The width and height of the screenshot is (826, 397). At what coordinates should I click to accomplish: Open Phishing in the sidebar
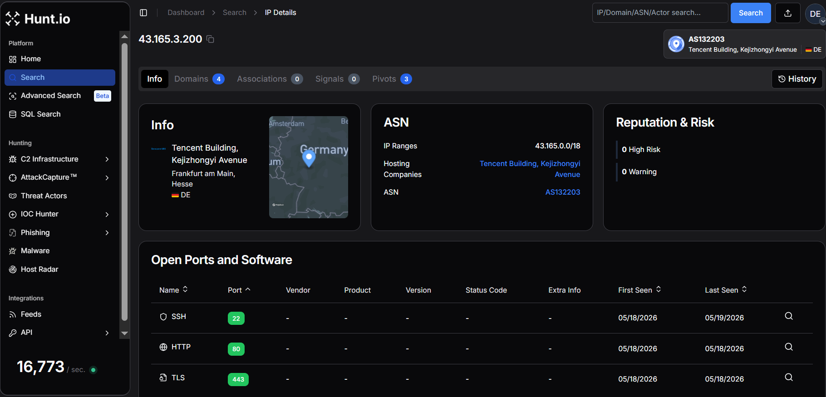[x=60, y=233]
